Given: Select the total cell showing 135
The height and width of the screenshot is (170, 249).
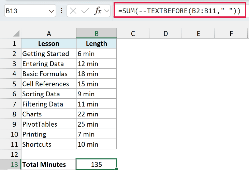Looking at the screenshot, I should [x=97, y=165].
